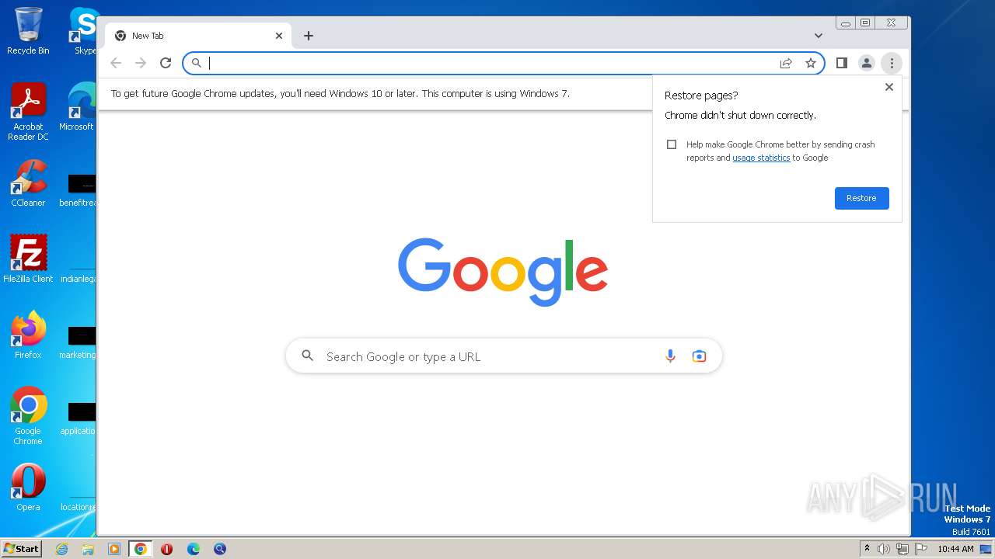Screen dimensions: 995x559
Task: Open the Skype desktop icon
Action: coord(83,31)
